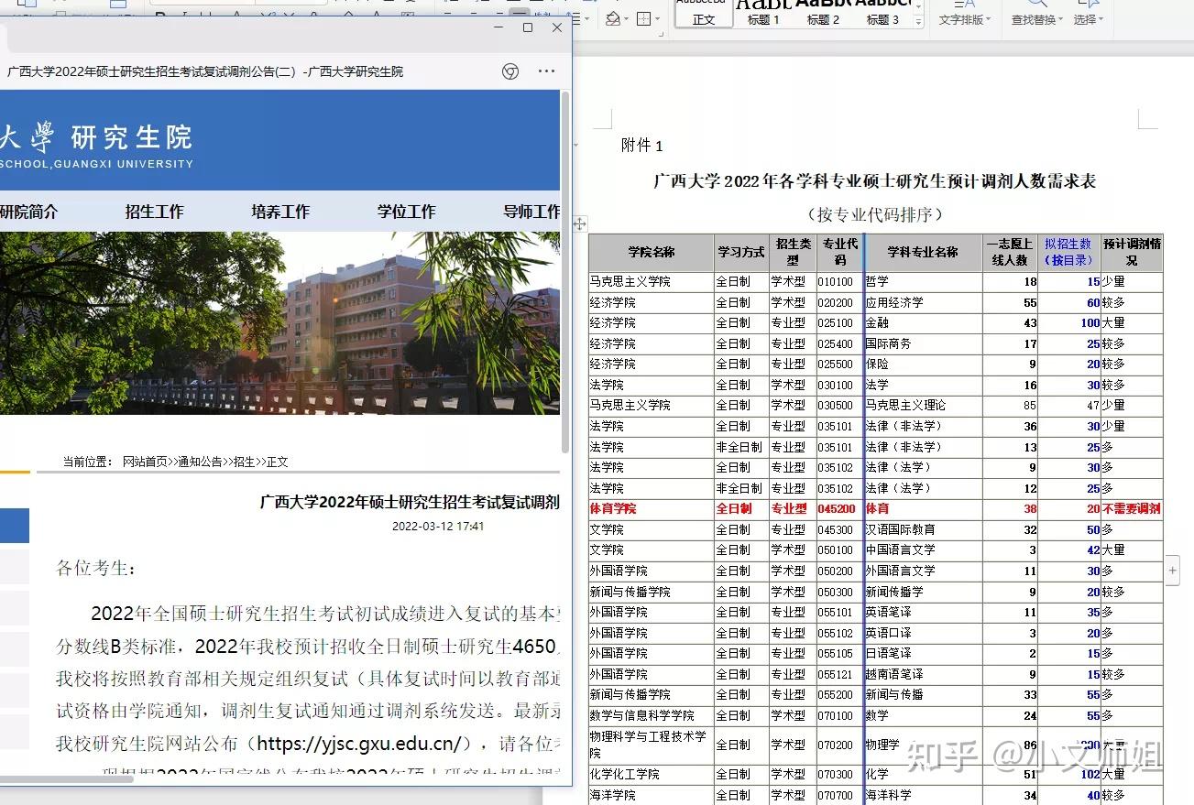Follow the 招生 breadcrumb link
This screenshot has height=805, width=1194.
(x=244, y=462)
